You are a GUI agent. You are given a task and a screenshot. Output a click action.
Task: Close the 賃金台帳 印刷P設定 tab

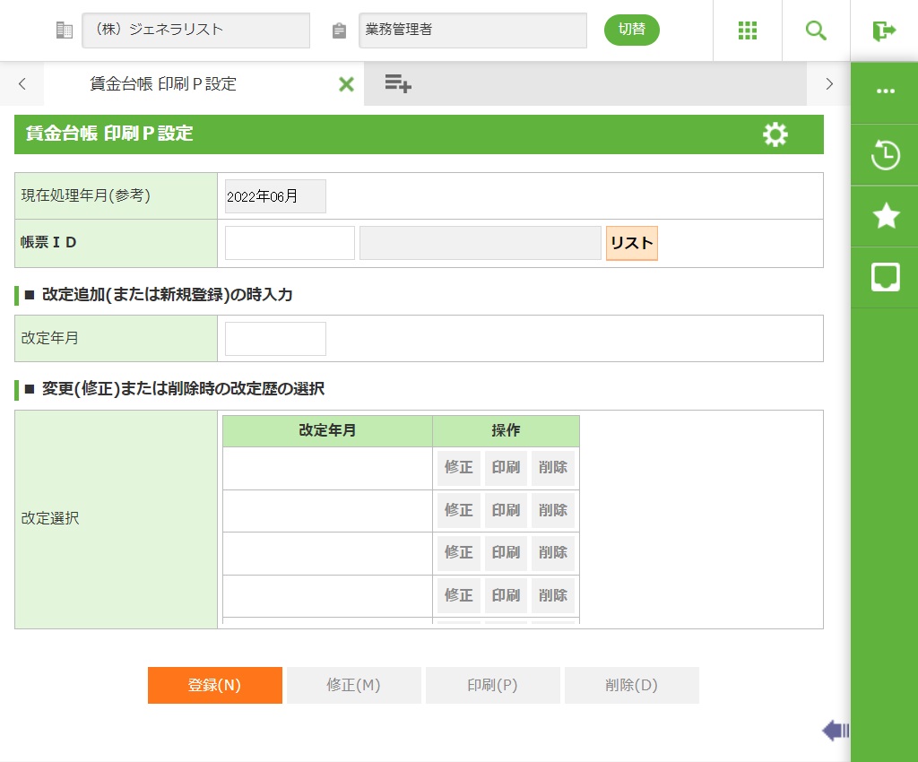(346, 84)
